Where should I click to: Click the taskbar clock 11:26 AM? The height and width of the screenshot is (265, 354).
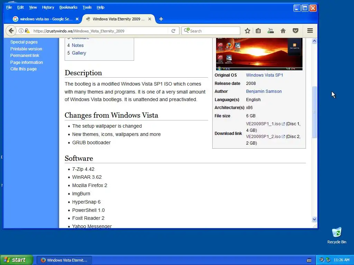click(x=341, y=260)
